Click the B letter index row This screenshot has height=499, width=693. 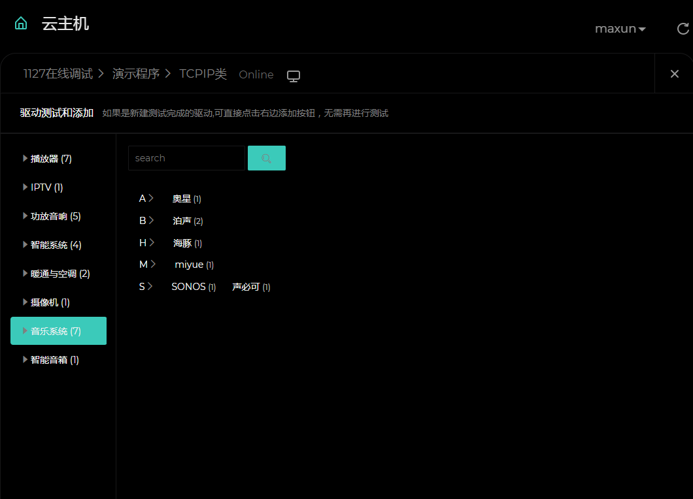(x=146, y=220)
